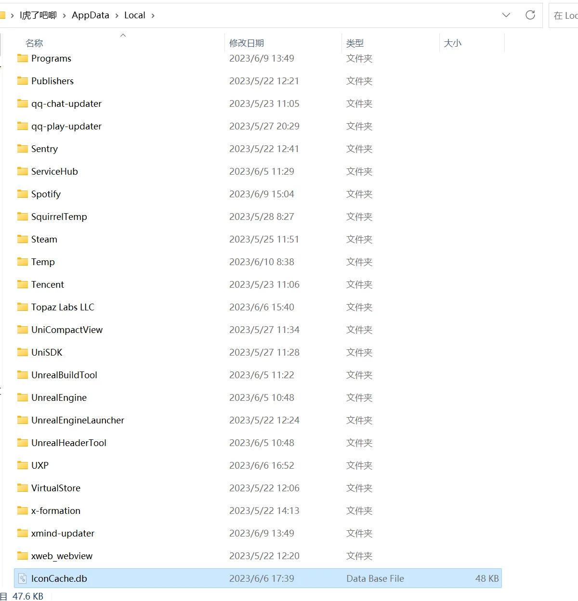Select the SquirrelTemp folder name
This screenshot has height=601, width=578.
[x=59, y=217]
